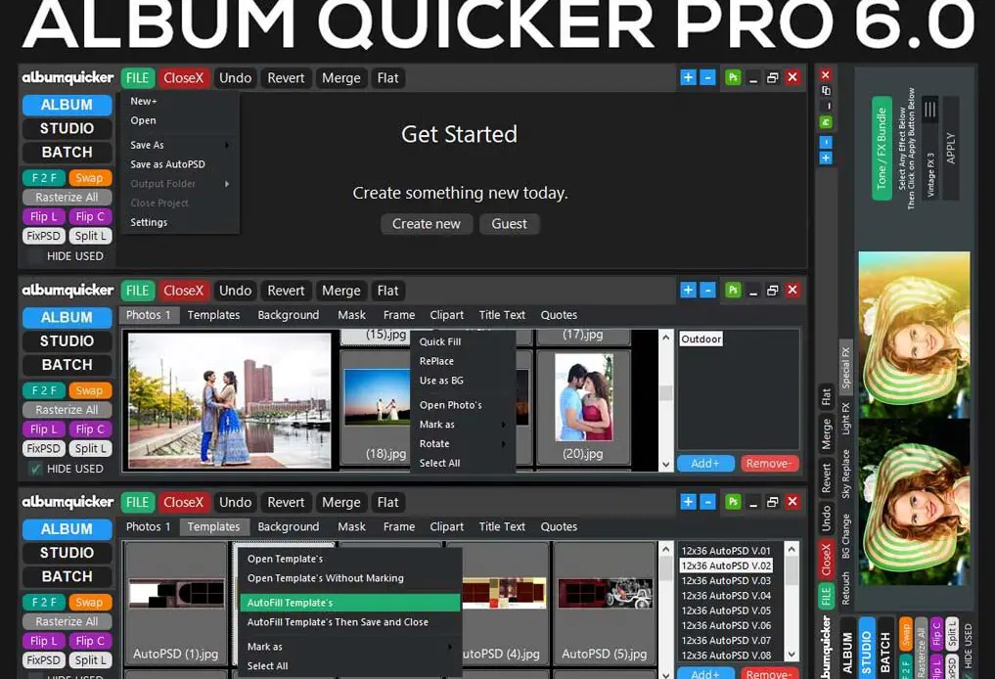995x679 pixels.
Task: Click the rotated panel's blue plus icon
Action: pyautogui.click(x=826, y=158)
